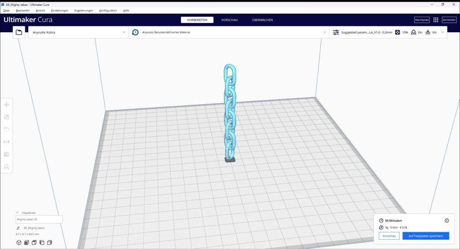Click the Anmelden sign-in button
The image size is (460, 249).
point(449,20)
